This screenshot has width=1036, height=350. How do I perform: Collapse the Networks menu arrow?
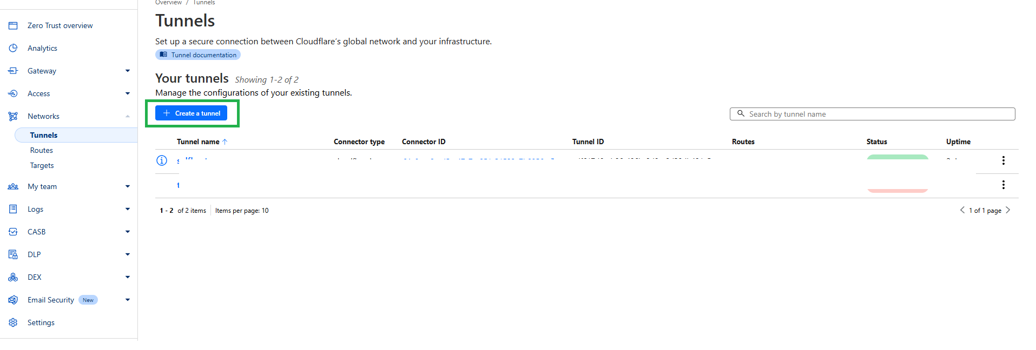[128, 116]
